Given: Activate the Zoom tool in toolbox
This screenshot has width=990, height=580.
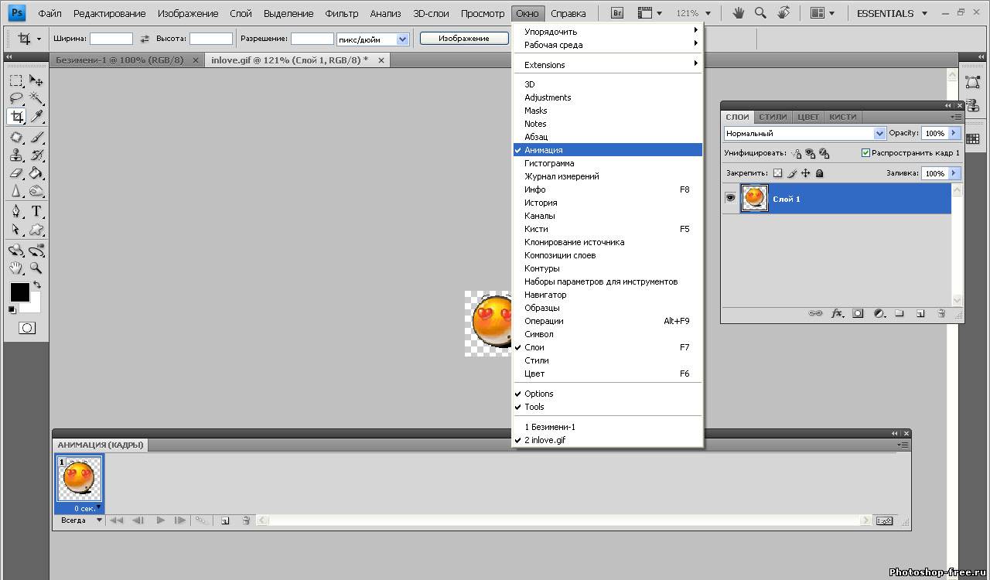Looking at the screenshot, I should [x=36, y=268].
